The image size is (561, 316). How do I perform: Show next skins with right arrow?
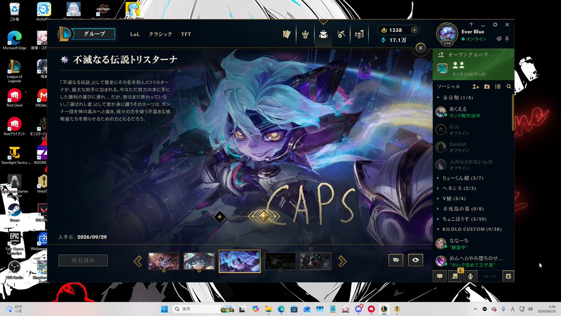click(343, 261)
